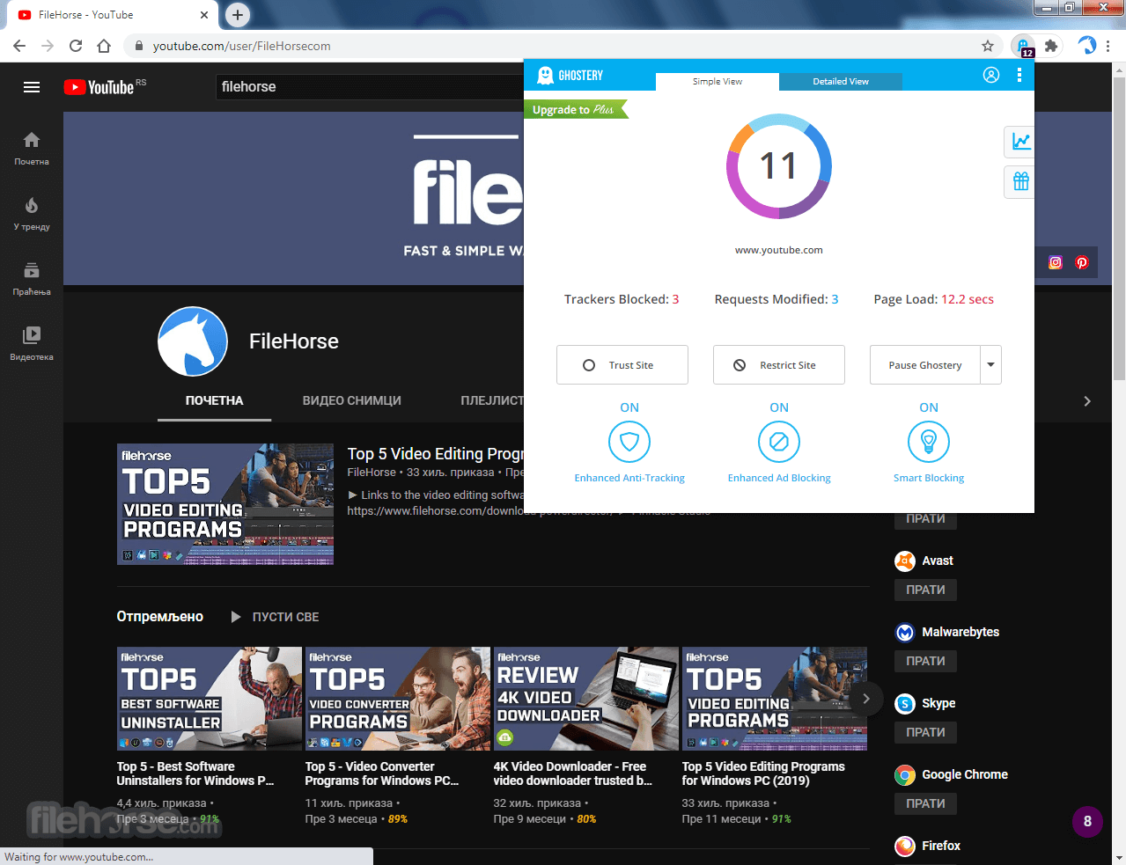Select ПОЧЕТНА channel tab

(214, 400)
